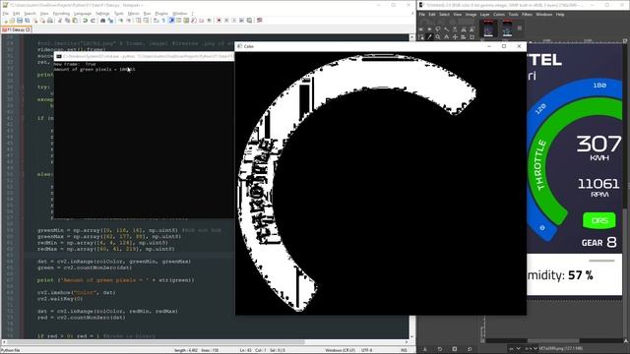
Task: Open the zoom level dropdown in GIMP status bar
Action: click(x=531, y=348)
